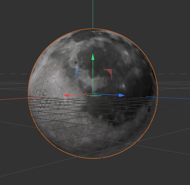The height and width of the screenshot is (185, 190).
Task: Click the green arc handle under gizmo
Action: [94, 96]
